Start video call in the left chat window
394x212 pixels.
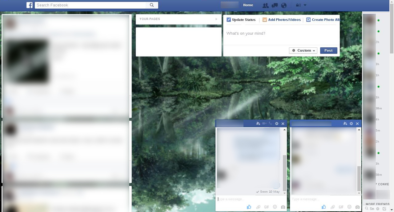point(264,124)
